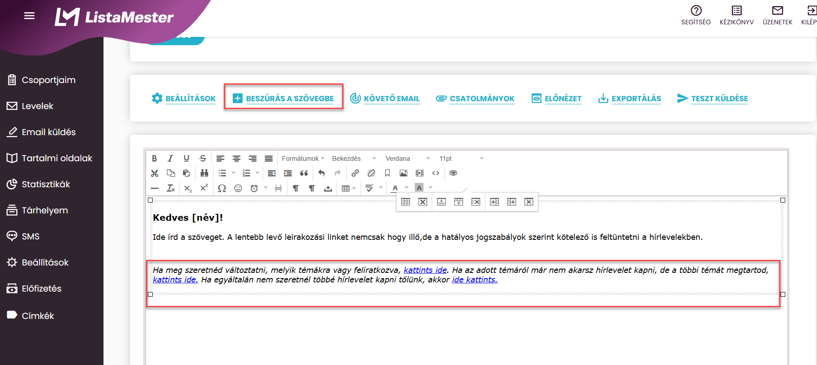
Task: Insert column before in table popup
Action: pos(494,202)
